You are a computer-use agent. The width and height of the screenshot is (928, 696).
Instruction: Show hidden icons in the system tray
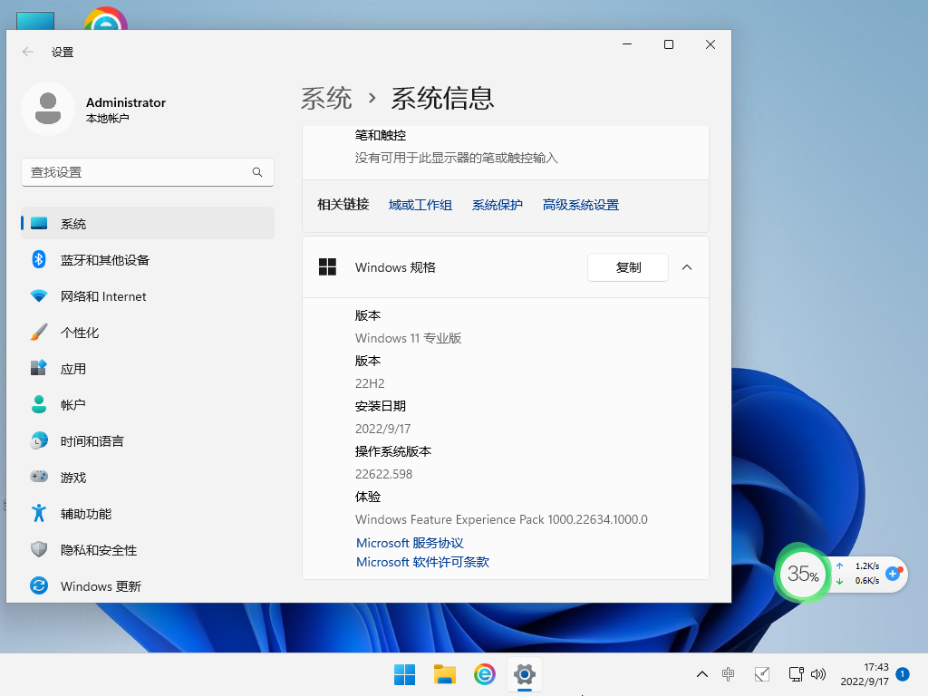tap(702, 674)
